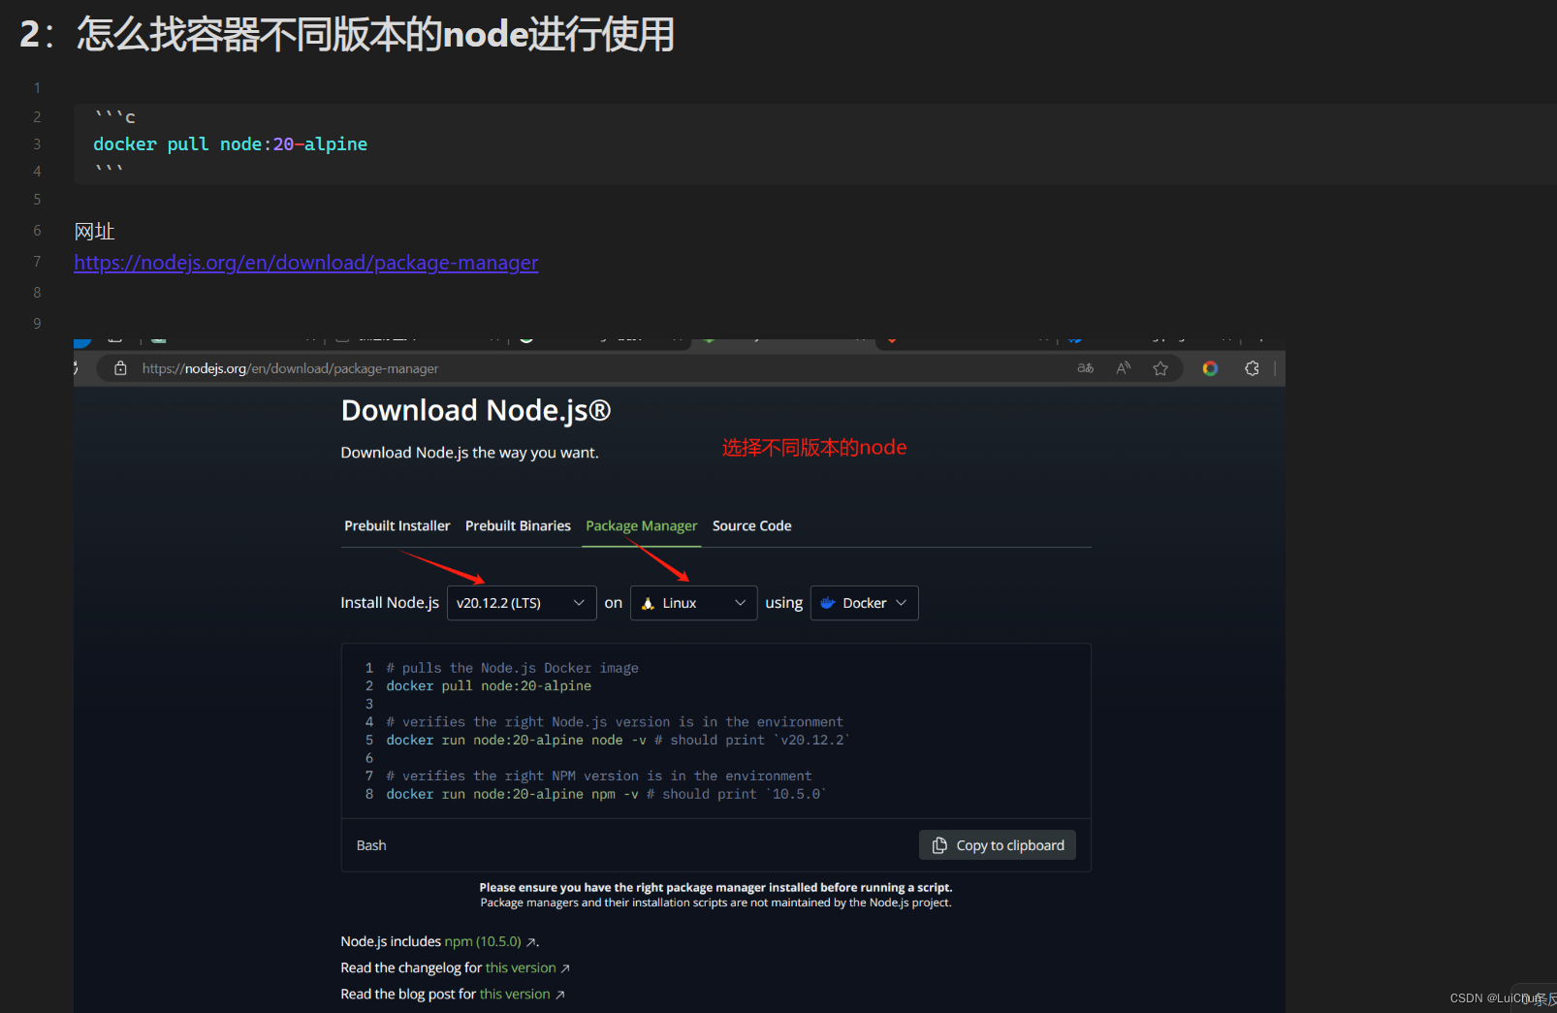Open the Linux operating system dropdown
This screenshot has height=1013, width=1557.
pyautogui.click(x=693, y=603)
